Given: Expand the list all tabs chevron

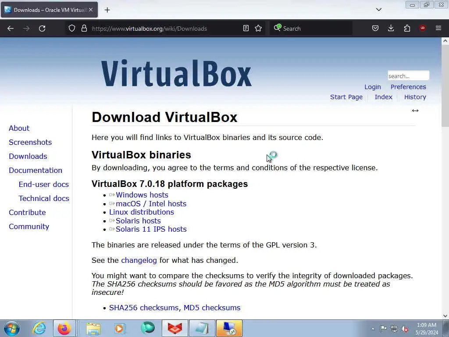Looking at the screenshot, I should (x=378, y=10).
